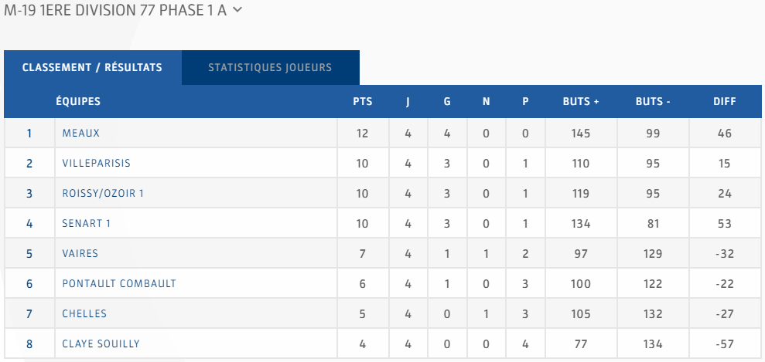Open the MEAUX team link
The image size is (765, 362).
pyautogui.click(x=81, y=133)
